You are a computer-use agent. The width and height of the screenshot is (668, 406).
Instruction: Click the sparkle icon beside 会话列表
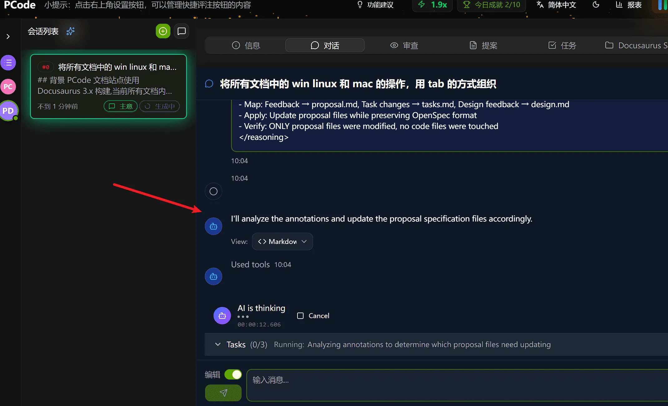[71, 31]
